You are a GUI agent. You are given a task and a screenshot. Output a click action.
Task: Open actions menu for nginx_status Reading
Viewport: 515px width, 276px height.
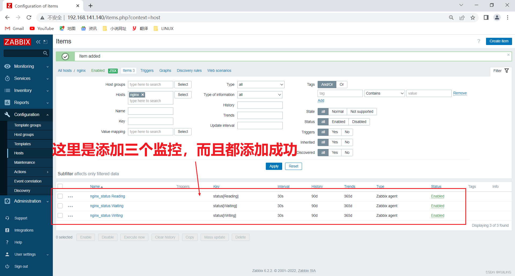click(71, 197)
